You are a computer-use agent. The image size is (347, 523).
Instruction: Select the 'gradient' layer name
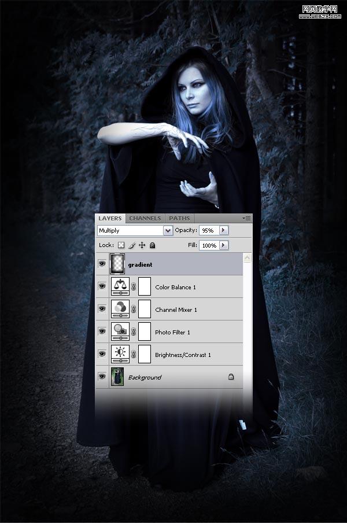point(141,264)
